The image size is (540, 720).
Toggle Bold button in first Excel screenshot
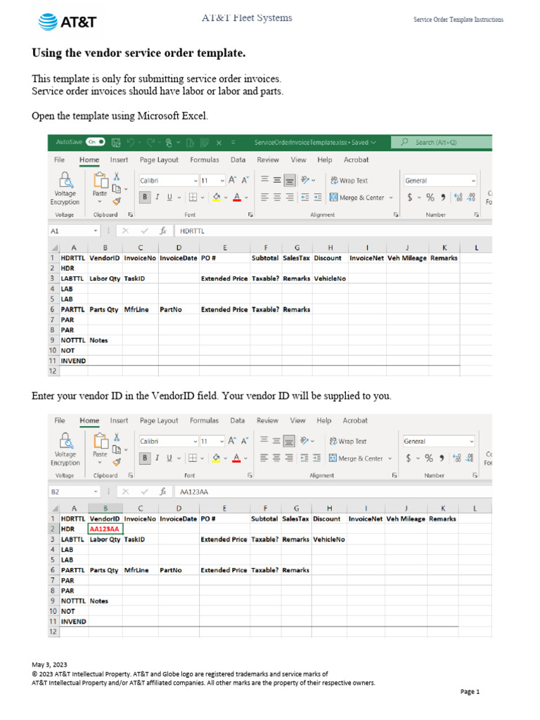pos(145,198)
